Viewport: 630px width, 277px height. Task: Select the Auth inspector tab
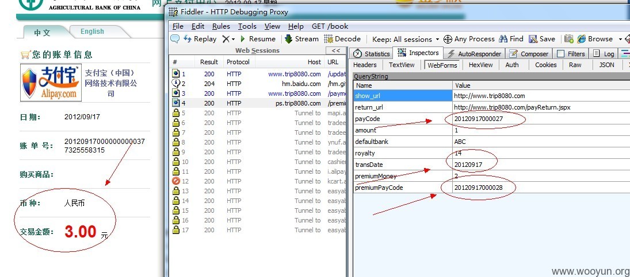[512, 65]
